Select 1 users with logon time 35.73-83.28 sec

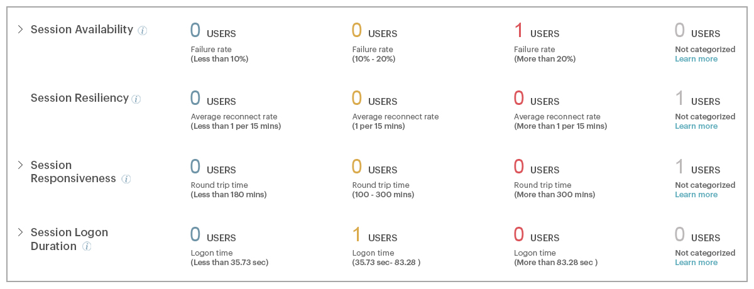374,234
